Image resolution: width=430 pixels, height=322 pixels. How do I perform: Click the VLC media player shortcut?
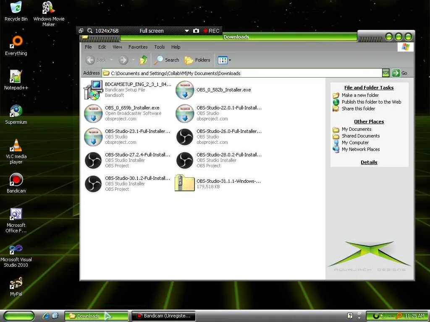(x=16, y=151)
